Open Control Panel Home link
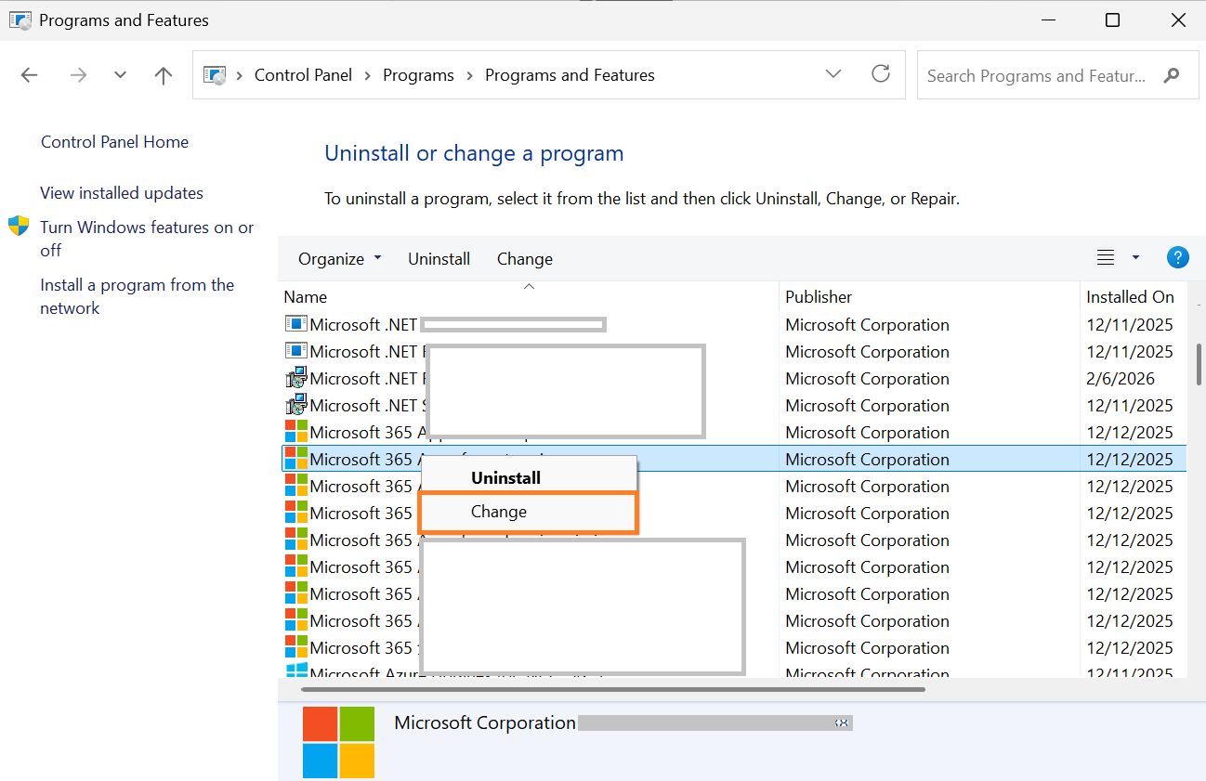This screenshot has width=1206, height=781. [115, 142]
